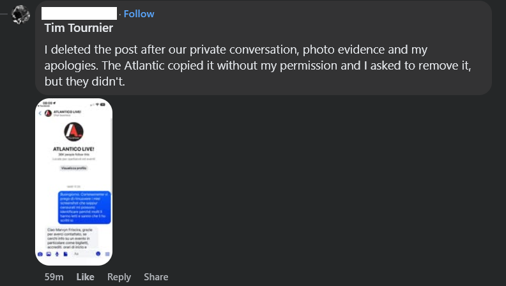506x286 pixels.
Task: Open the attached chat screenshot image
Action: pos(73,182)
